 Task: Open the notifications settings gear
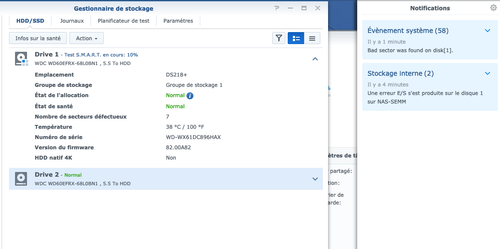point(494,8)
